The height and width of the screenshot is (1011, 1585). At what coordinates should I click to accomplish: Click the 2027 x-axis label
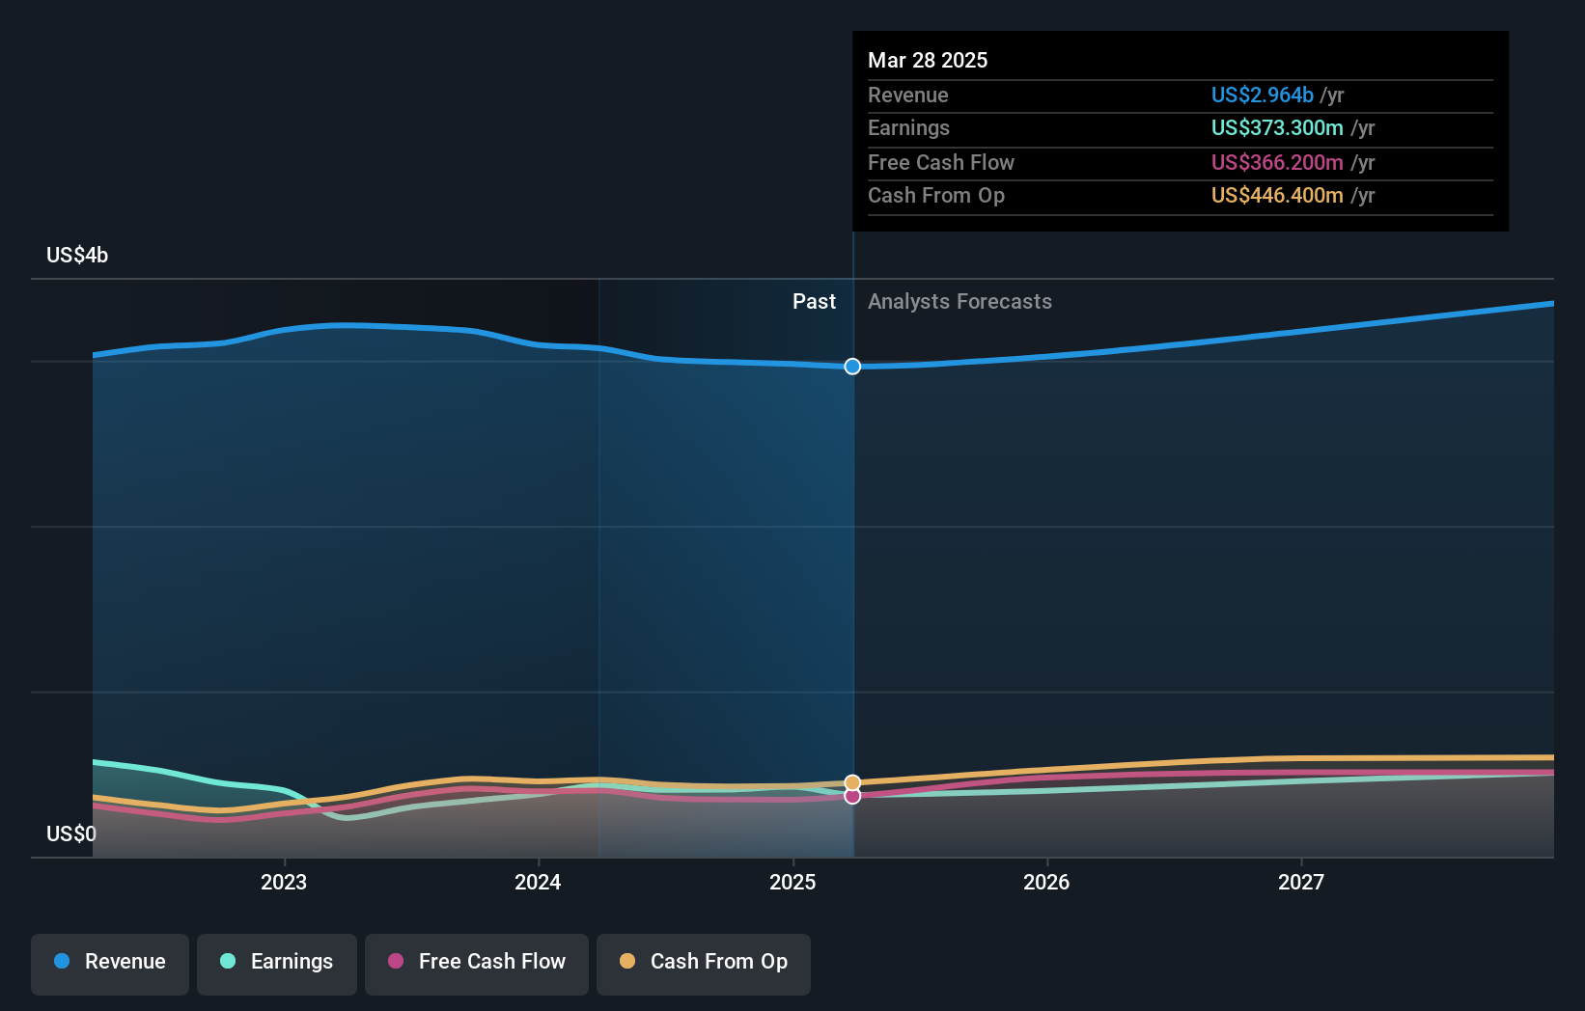[x=1301, y=882]
